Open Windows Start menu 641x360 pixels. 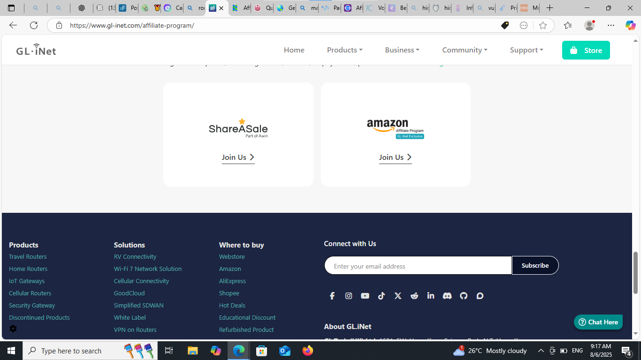click(x=11, y=351)
